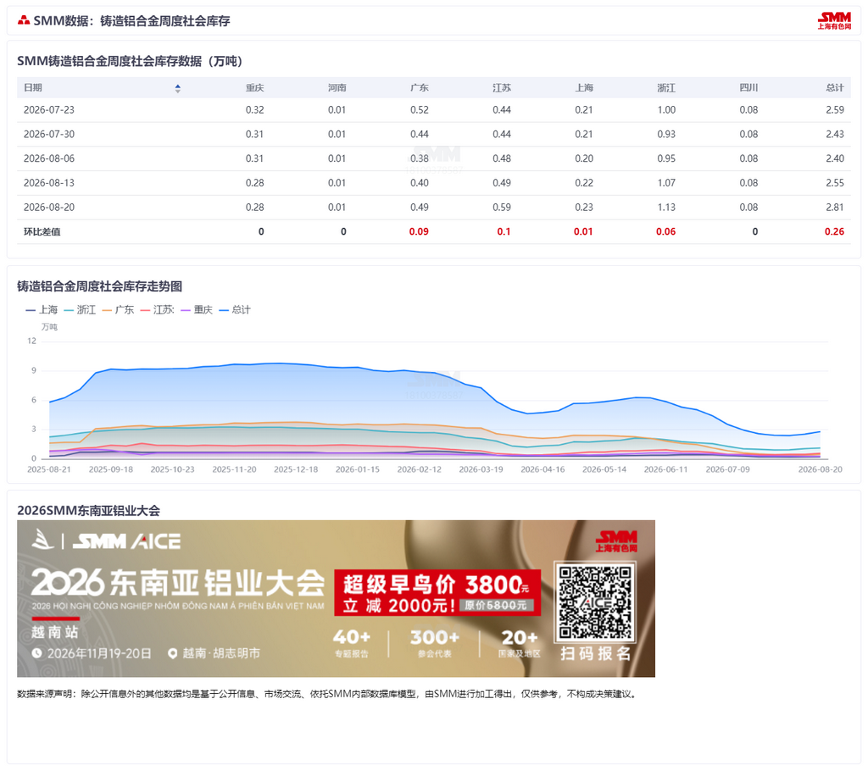Click the 环比差值 row label

tap(42, 231)
